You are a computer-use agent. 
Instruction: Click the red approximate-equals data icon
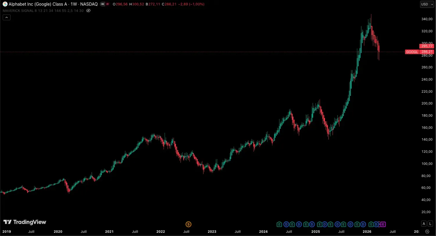tap(108, 4)
